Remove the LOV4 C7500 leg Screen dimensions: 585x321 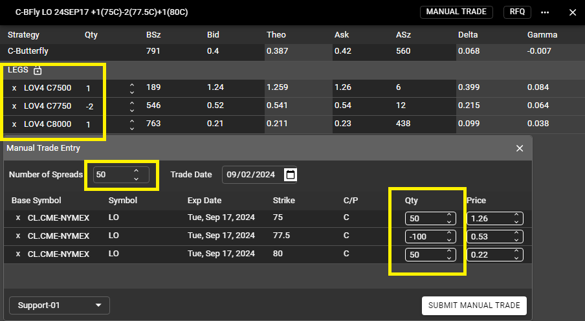[x=14, y=87]
